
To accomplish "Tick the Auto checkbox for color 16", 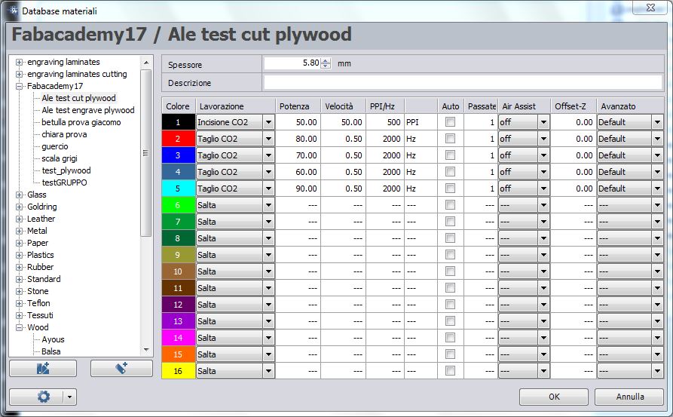I will coord(450,371).
